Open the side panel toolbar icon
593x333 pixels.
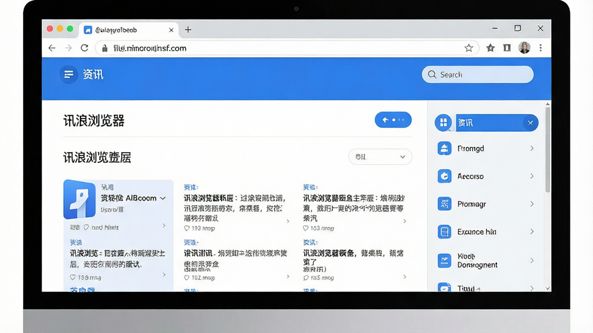point(507,47)
